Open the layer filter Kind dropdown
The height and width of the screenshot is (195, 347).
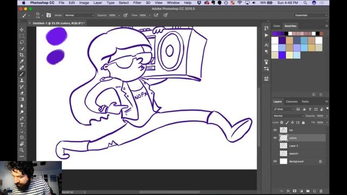(284, 109)
